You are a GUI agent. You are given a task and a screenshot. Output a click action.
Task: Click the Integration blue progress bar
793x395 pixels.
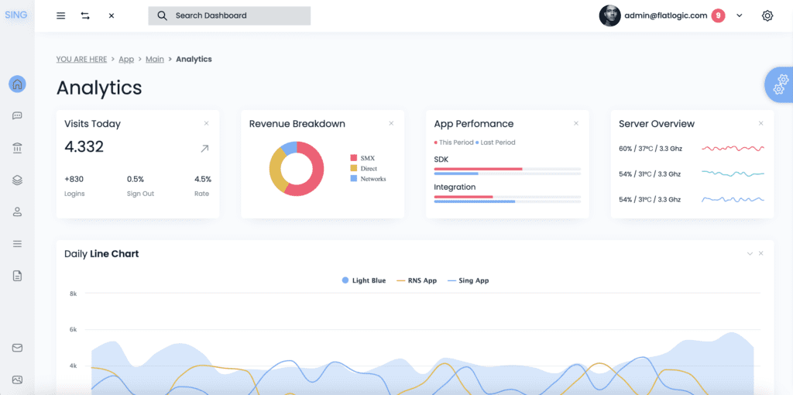coord(475,201)
